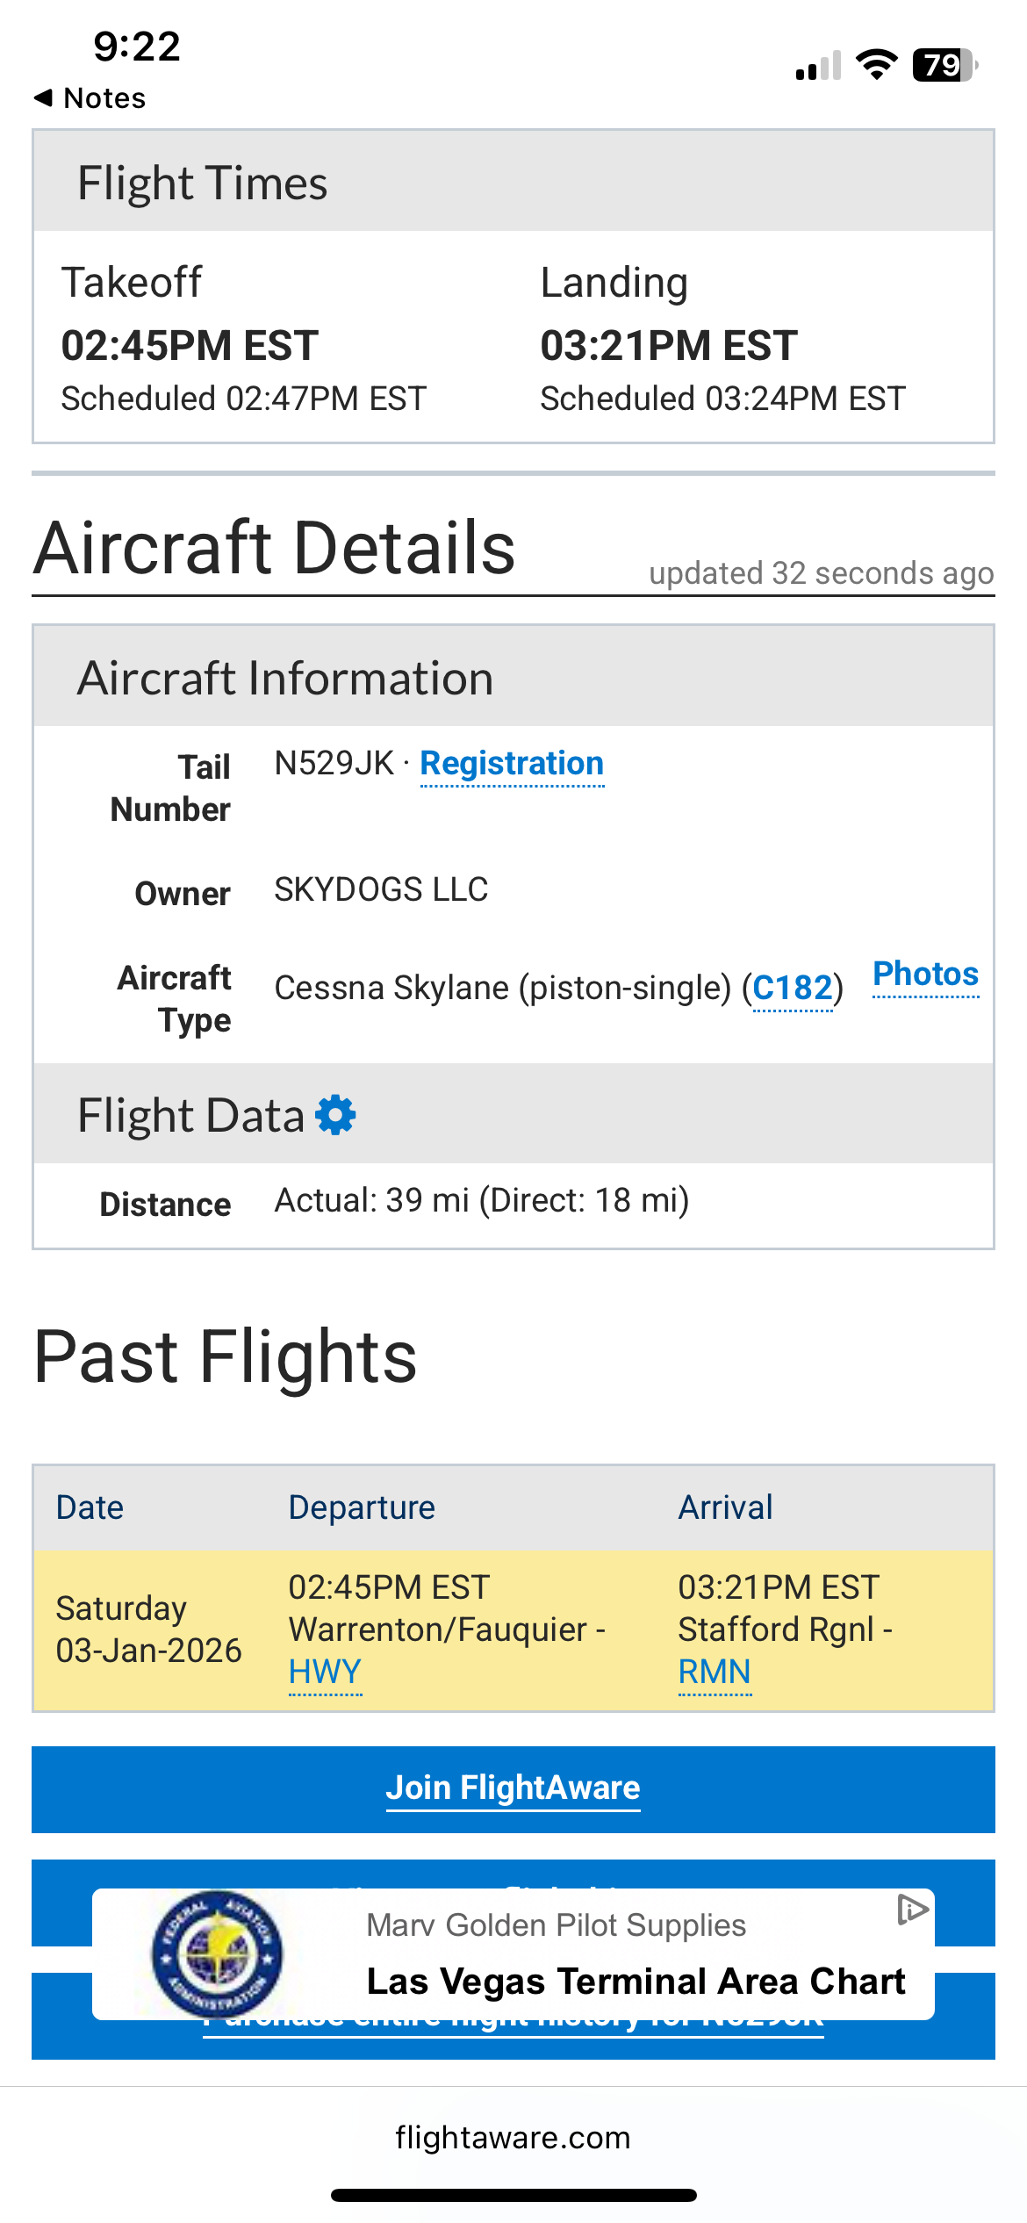Tap the cellular signal bars icon
This screenshot has width=1027, height=2223.
tap(818, 66)
